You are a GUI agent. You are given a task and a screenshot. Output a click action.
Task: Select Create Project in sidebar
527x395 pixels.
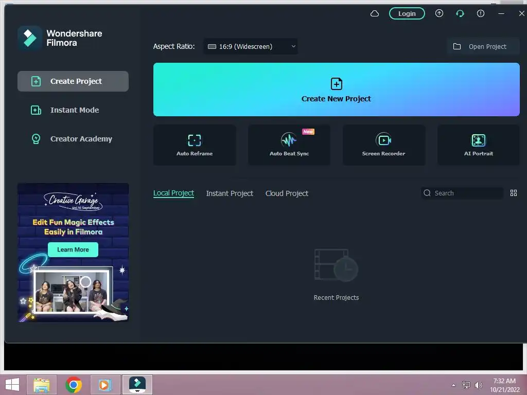click(73, 81)
